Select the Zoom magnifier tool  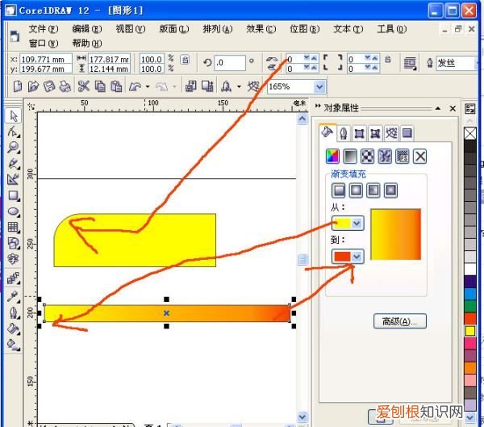pos(13,148)
